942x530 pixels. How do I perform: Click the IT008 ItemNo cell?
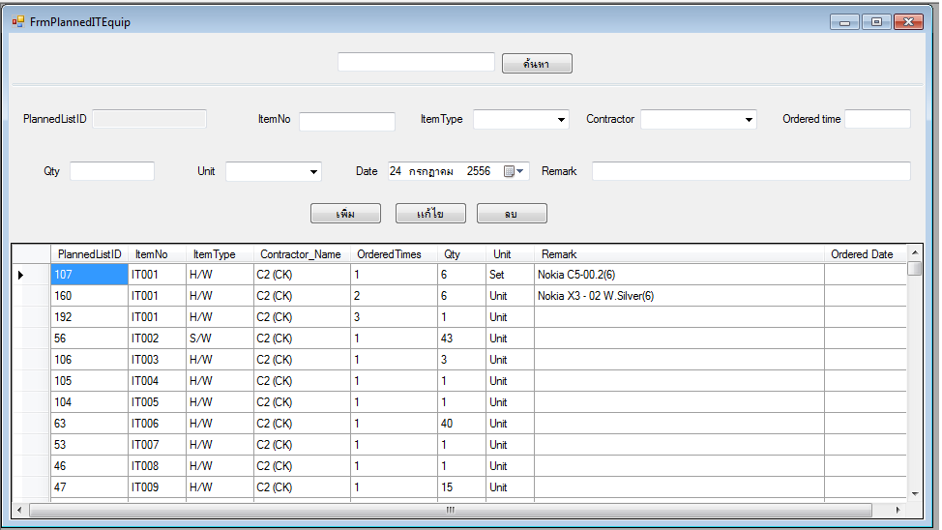click(x=158, y=466)
